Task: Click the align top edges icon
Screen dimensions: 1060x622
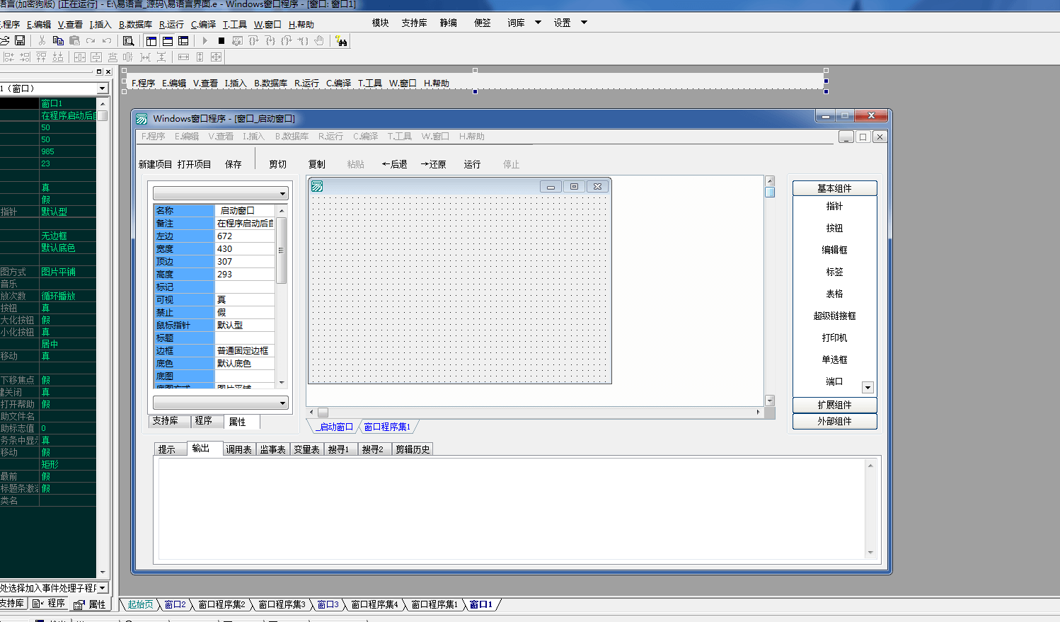Action: (42, 57)
